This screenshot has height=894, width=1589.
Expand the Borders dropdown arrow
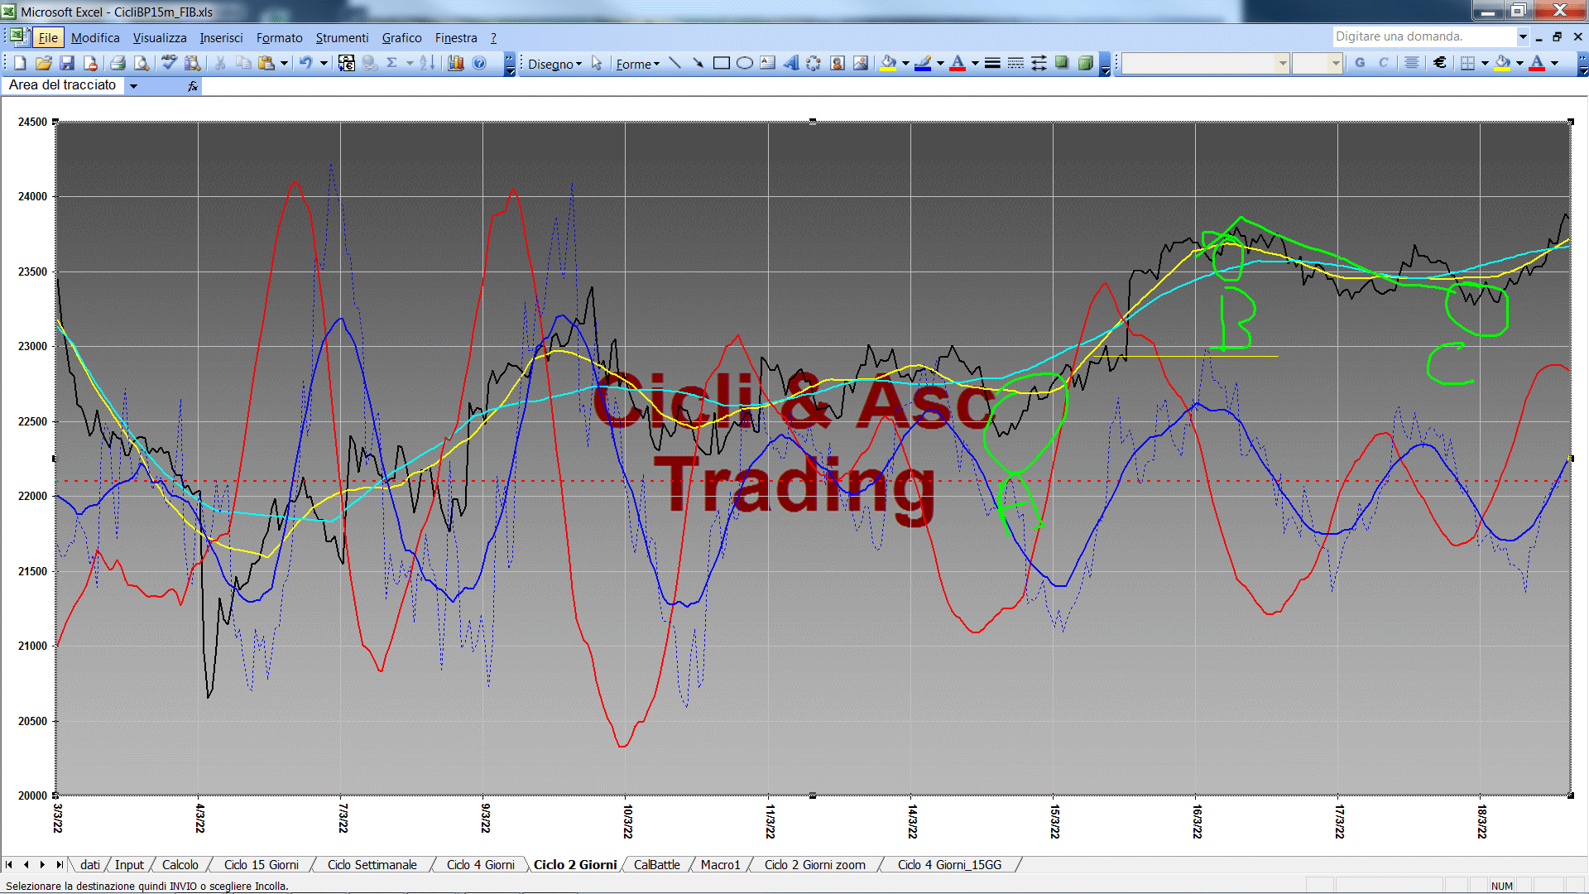1485,63
